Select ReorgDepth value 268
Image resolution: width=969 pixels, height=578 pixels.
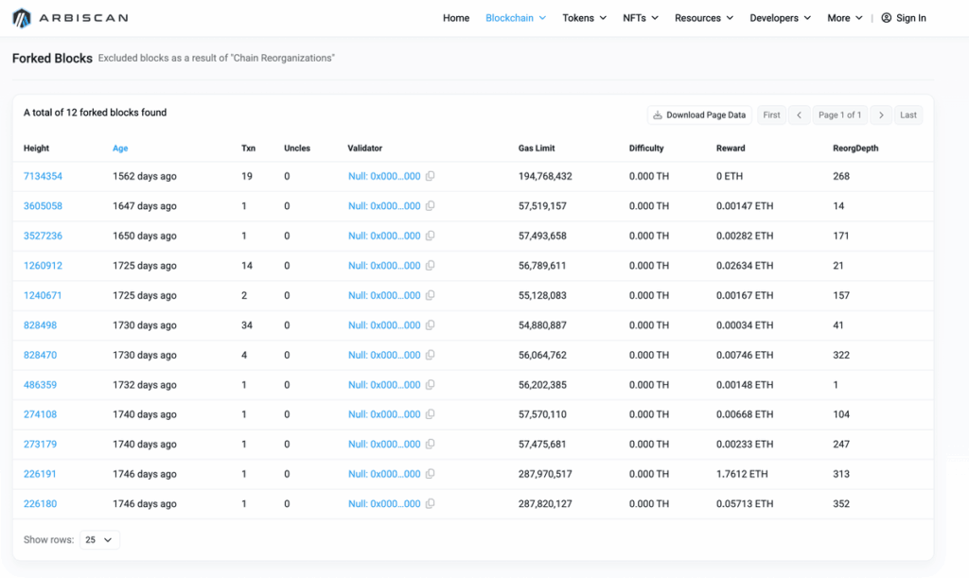click(841, 176)
